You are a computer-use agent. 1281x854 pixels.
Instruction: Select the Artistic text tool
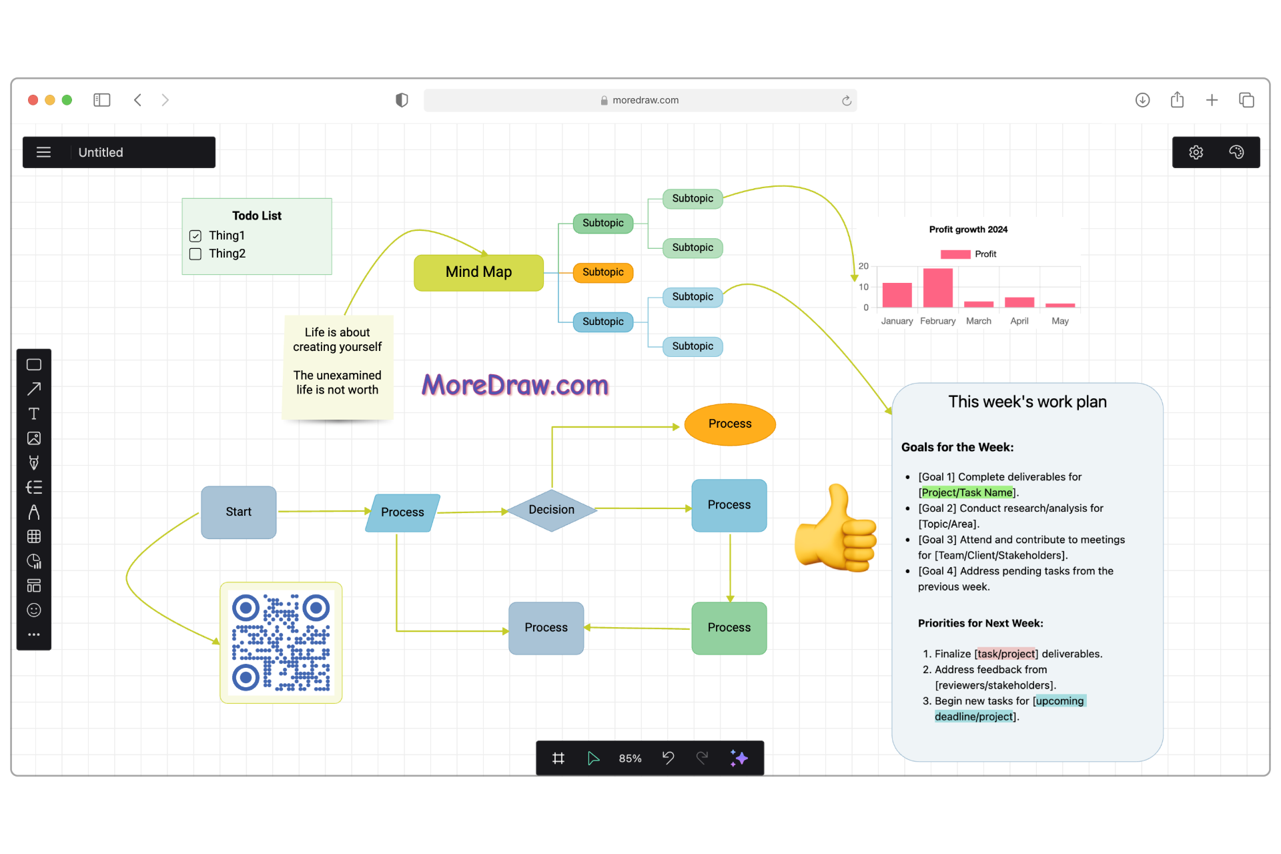34,512
